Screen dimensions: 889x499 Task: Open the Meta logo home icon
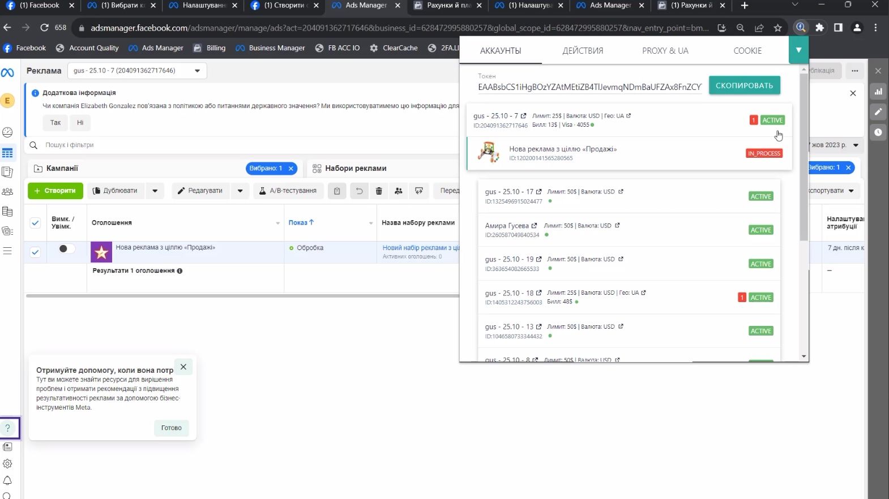point(7,72)
